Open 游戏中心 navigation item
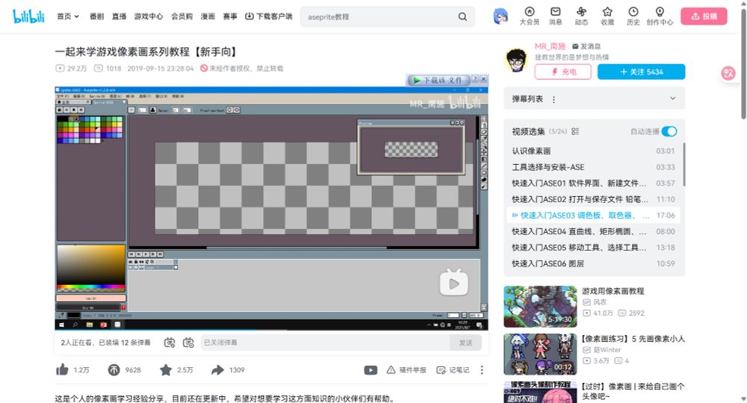Image resolution: width=747 pixels, height=403 pixels. pos(149,16)
